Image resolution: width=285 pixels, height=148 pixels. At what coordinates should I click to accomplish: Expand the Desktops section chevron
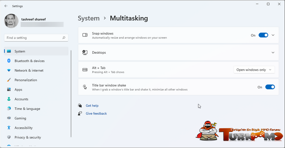pyautogui.click(x=273, y=53)
